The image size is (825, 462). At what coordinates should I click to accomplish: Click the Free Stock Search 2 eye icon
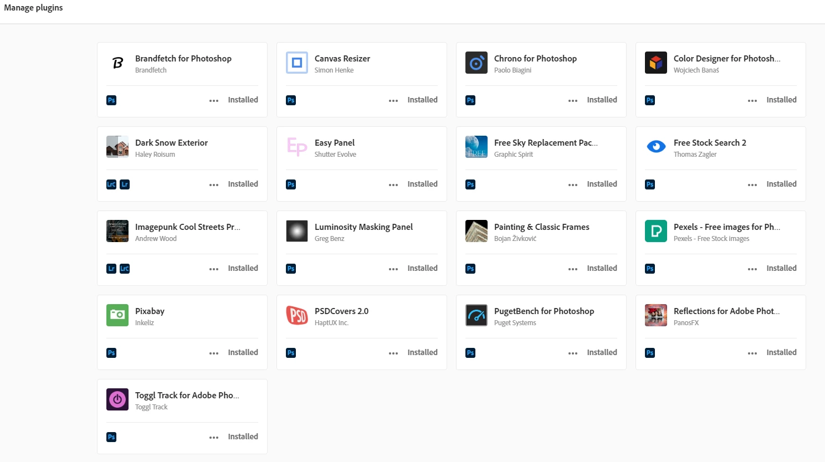(656, 147)
